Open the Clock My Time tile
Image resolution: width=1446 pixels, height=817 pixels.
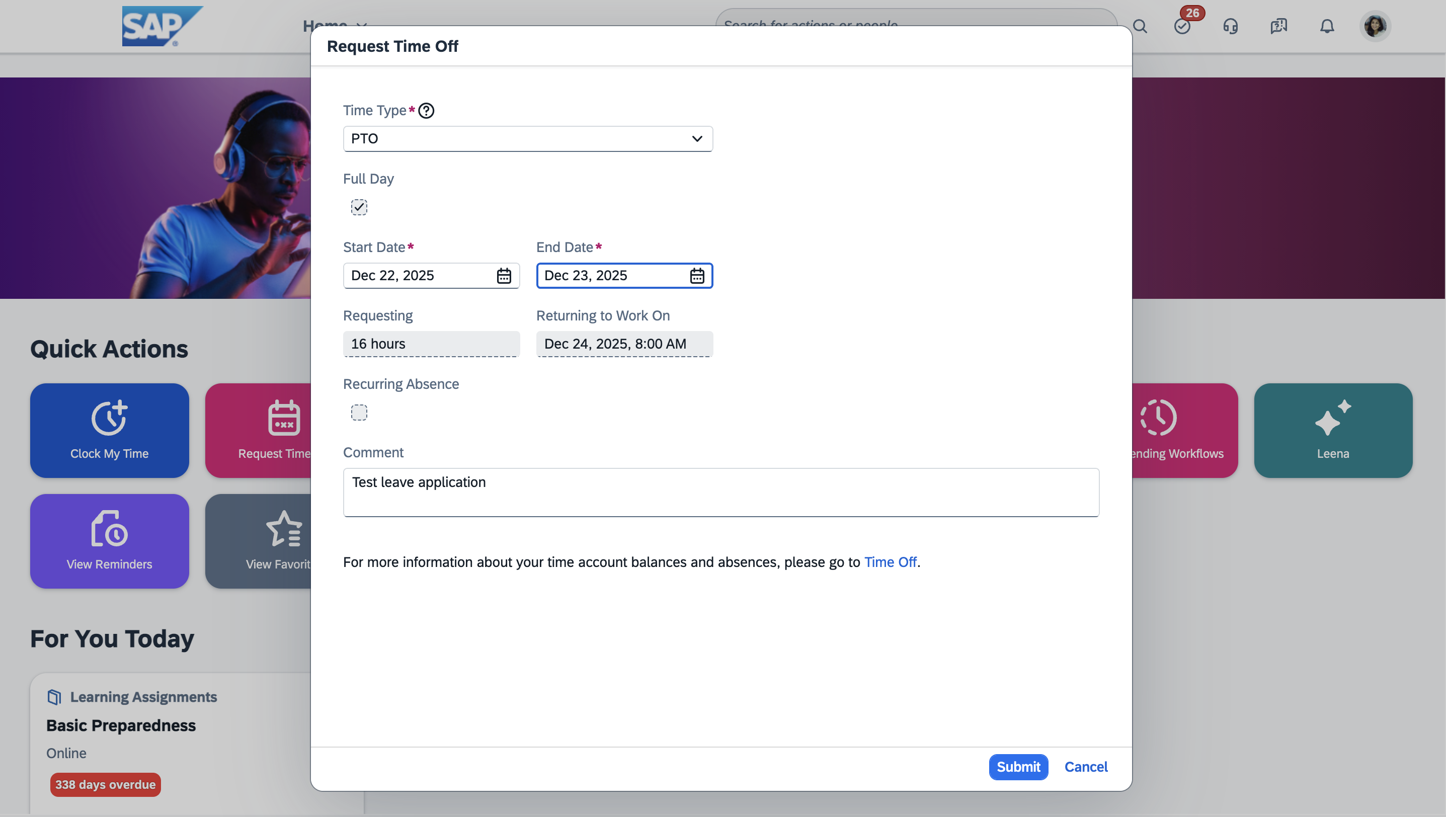tap(110, 431)
